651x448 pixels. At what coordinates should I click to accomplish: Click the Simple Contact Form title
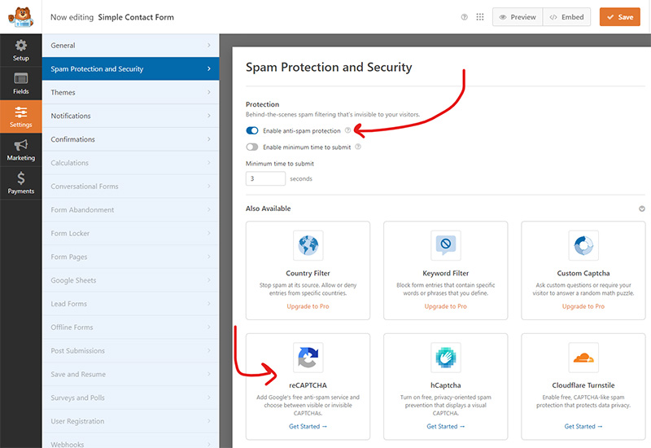click(x=136, y=17)
